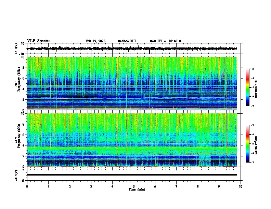Click the ch.1 colorbar log(PSD) label

click(x=256, y=89)
